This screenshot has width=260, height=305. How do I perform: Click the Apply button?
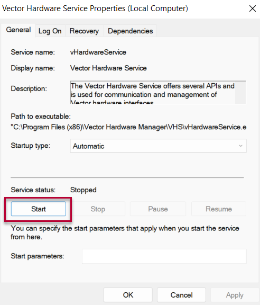(235, 295)
